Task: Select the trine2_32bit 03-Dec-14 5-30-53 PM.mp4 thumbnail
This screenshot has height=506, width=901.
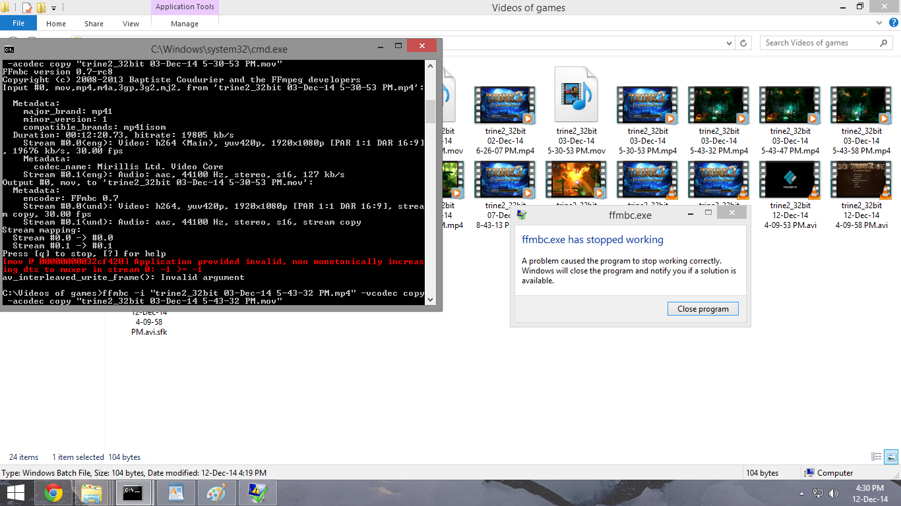Action: point(648,105)
